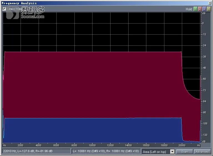Click Hold button 2 (red)
The height and width of the screenshot is (156, 213).
[200, 9]
